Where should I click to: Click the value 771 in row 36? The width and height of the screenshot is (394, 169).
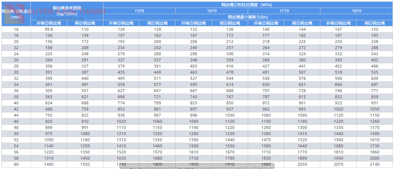pos(374,91)
